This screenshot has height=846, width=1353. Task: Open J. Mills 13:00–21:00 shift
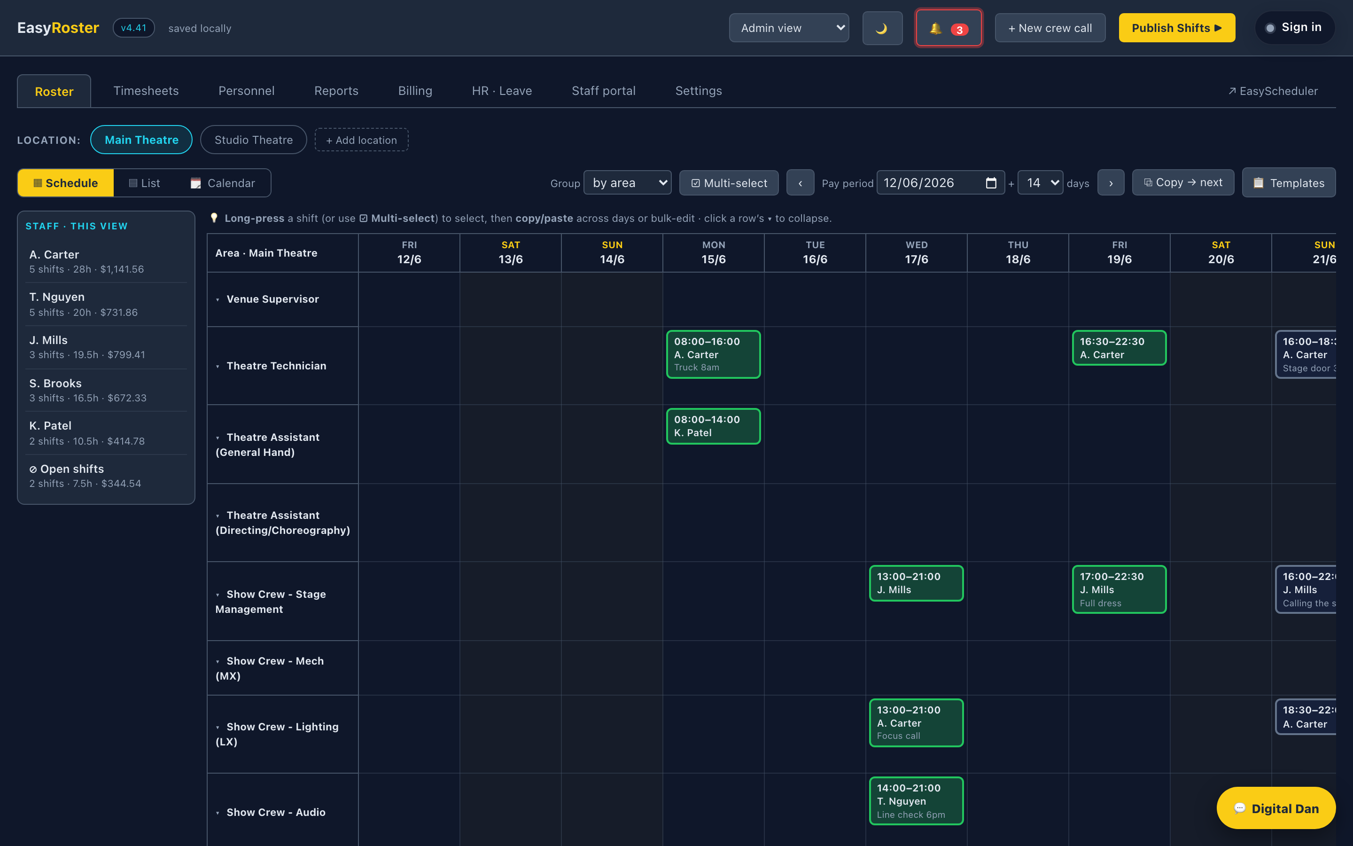pos(916,583)
